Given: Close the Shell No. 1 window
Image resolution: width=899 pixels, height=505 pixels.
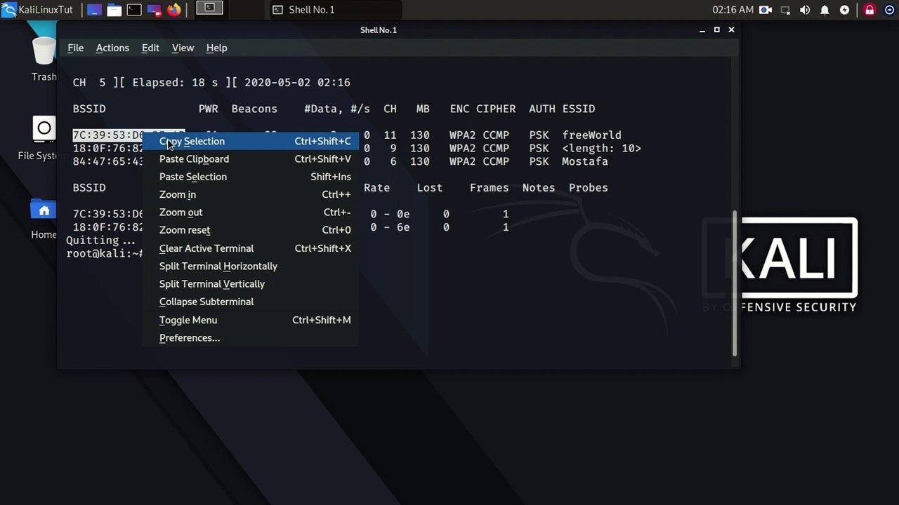Looking at the screenshot, I should click(731, 30).
